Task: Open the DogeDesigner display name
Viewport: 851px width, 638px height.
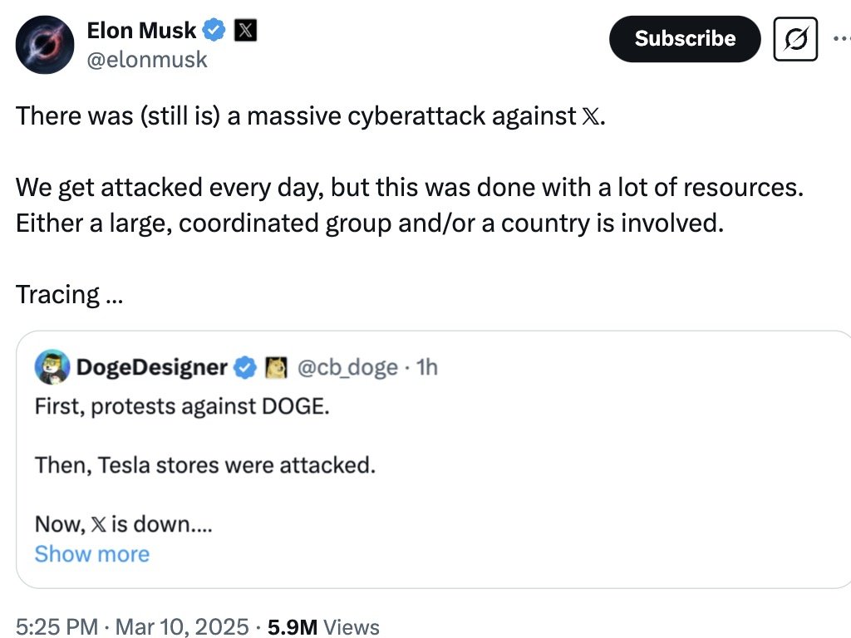Action: click(152, 367)
